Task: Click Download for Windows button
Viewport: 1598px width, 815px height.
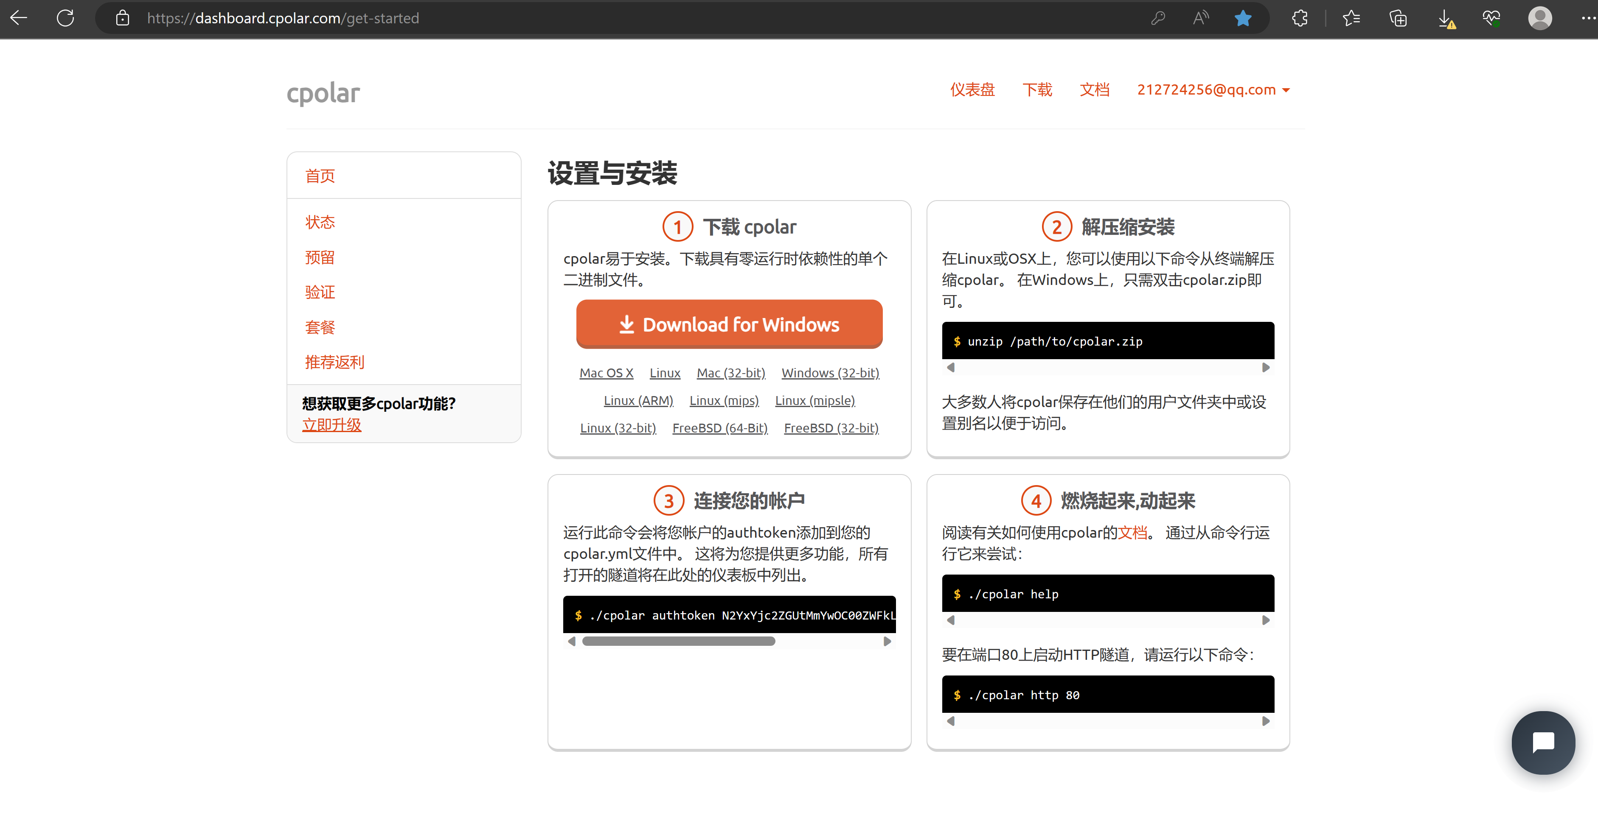Action: click(729, 324)
